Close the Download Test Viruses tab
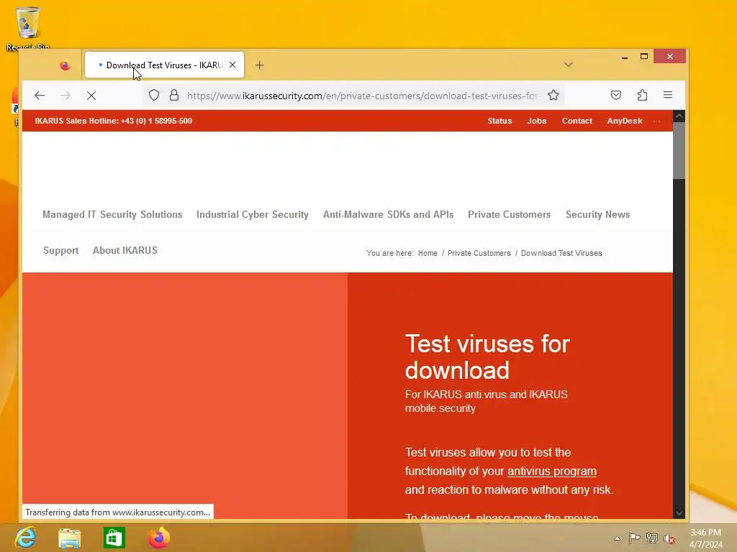This screenshot has width=737, height=552. click(232, 65)
